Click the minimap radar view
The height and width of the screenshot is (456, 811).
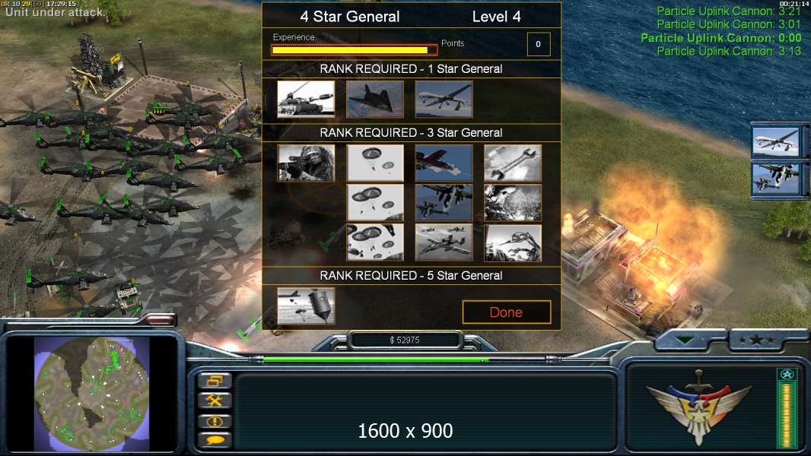91,394
